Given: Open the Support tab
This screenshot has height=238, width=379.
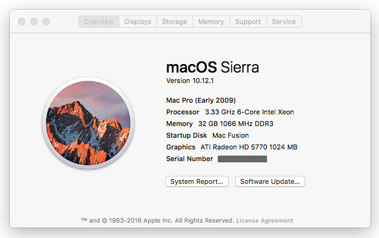Looking at the screenshot, I should (x=248, y=22).
